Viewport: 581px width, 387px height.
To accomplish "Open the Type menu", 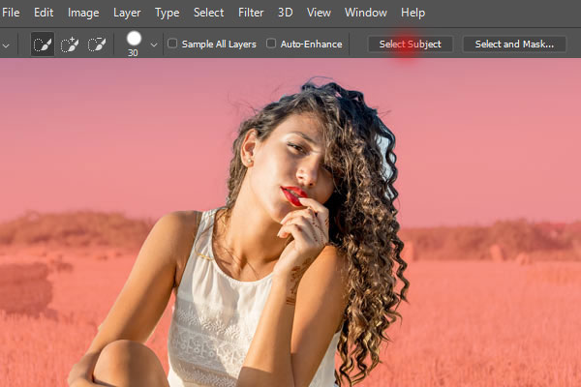I will pyautogui.click(x=168, y=13).
